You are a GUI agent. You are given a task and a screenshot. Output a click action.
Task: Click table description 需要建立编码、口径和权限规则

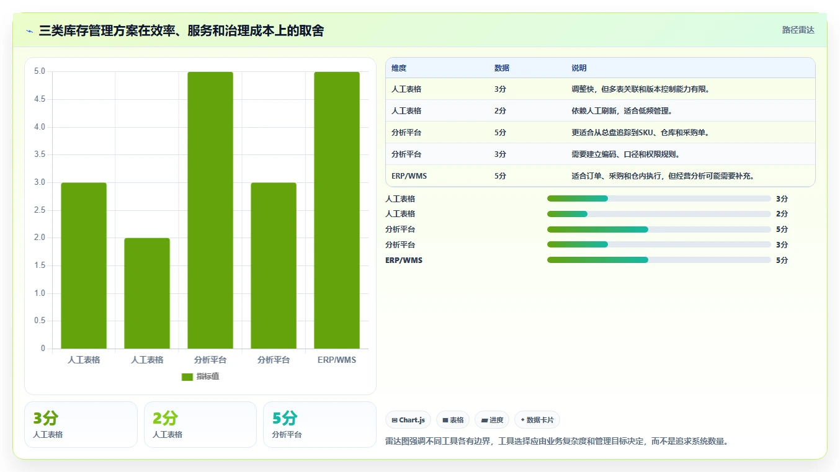click(x=625, y=154)
